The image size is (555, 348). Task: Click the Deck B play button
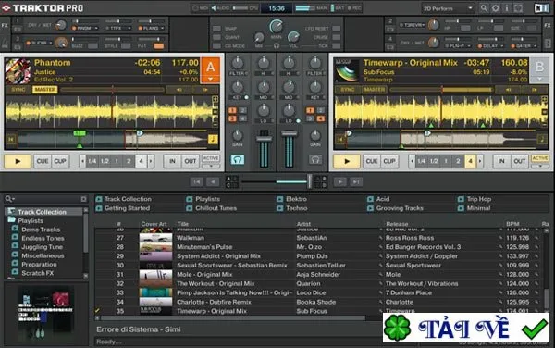click(x=347, y=161)
